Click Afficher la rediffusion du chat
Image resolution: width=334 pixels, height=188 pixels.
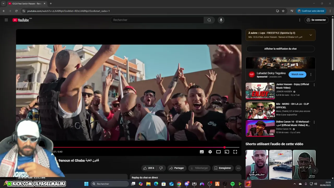click(x=281, y=49)
